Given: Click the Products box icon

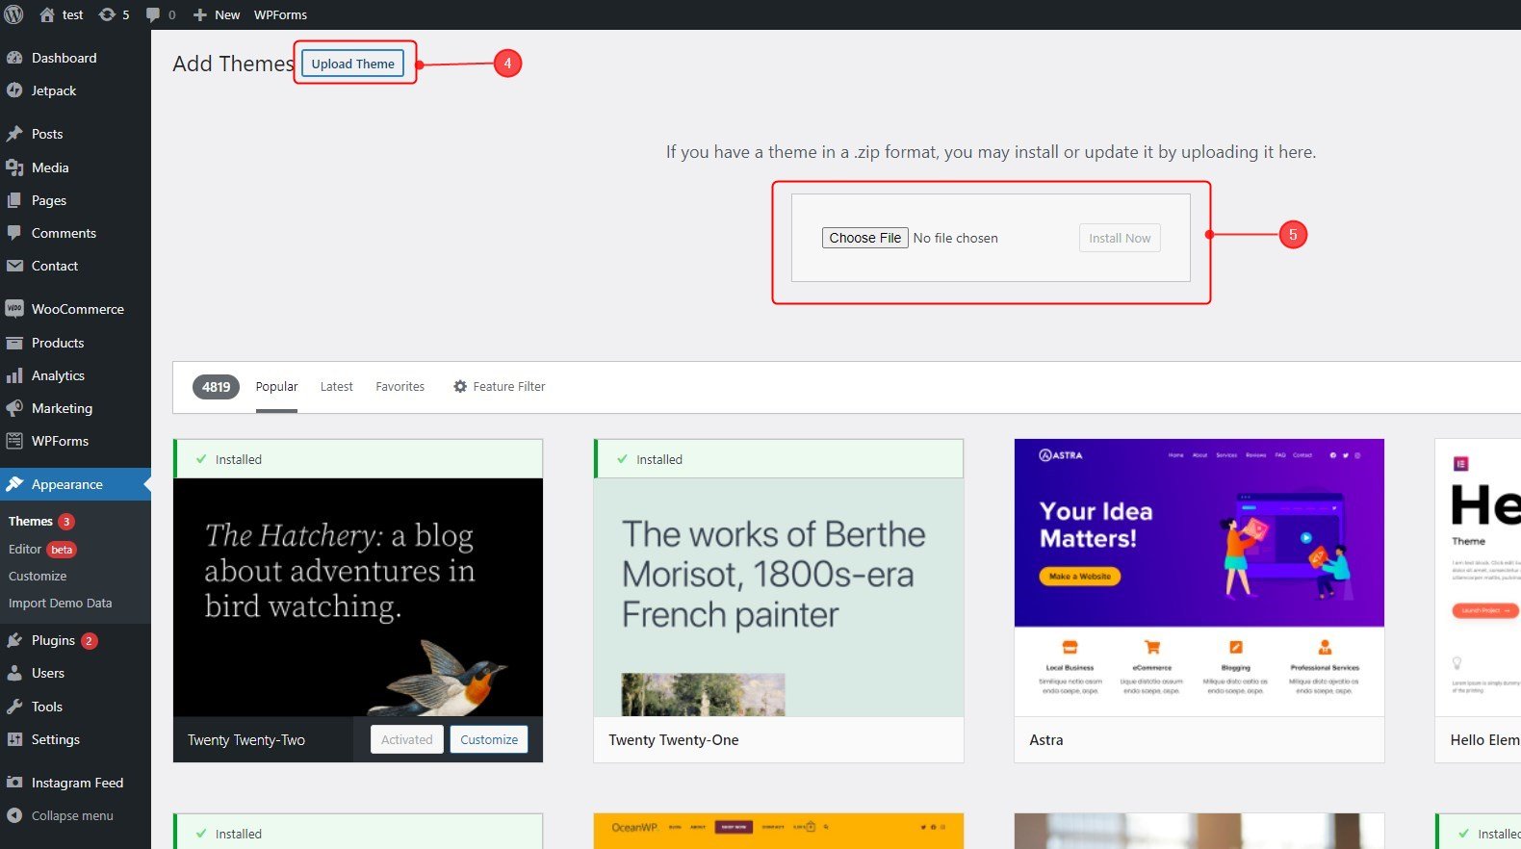Looking at the screenshot, I should coord(14,343).
